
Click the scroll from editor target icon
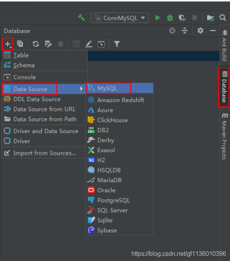(172, 31)
